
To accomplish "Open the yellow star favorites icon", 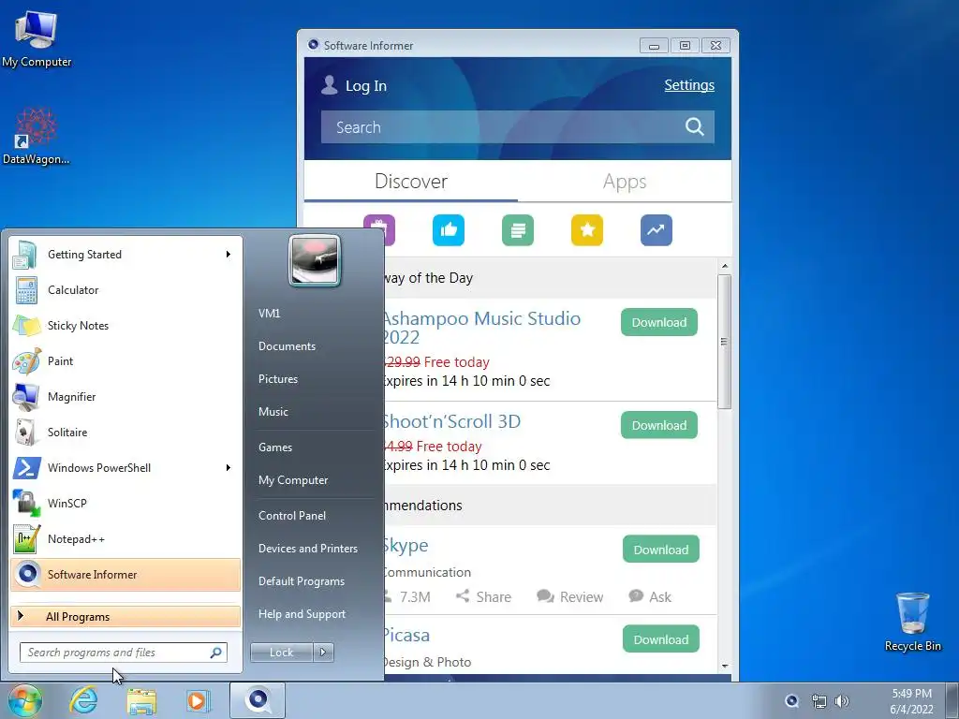I will (587, 230).
